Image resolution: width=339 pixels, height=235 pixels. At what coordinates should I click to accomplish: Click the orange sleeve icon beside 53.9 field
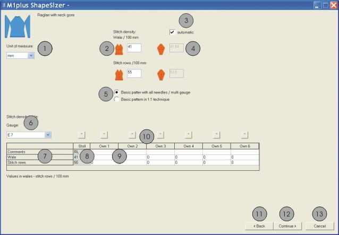(162, 73)
